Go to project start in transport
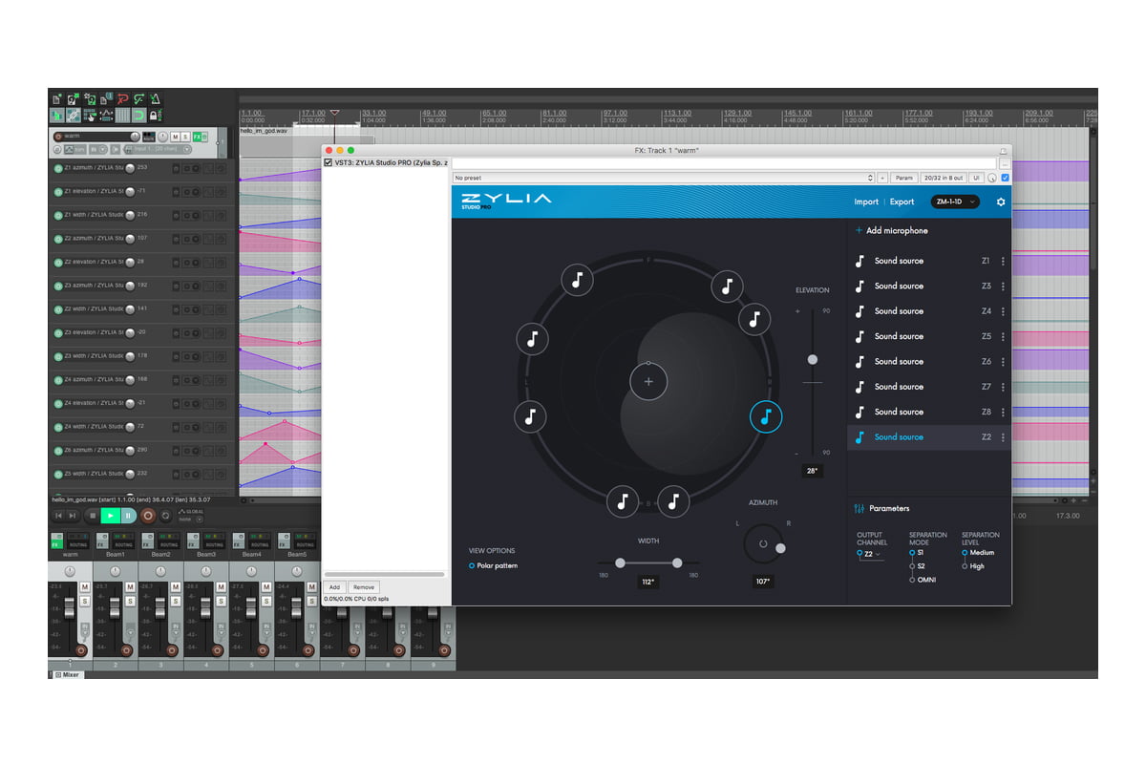Image resolution: width=1146 pixels, height=764 pixels. pyautogui.click(x=58, y=516)
